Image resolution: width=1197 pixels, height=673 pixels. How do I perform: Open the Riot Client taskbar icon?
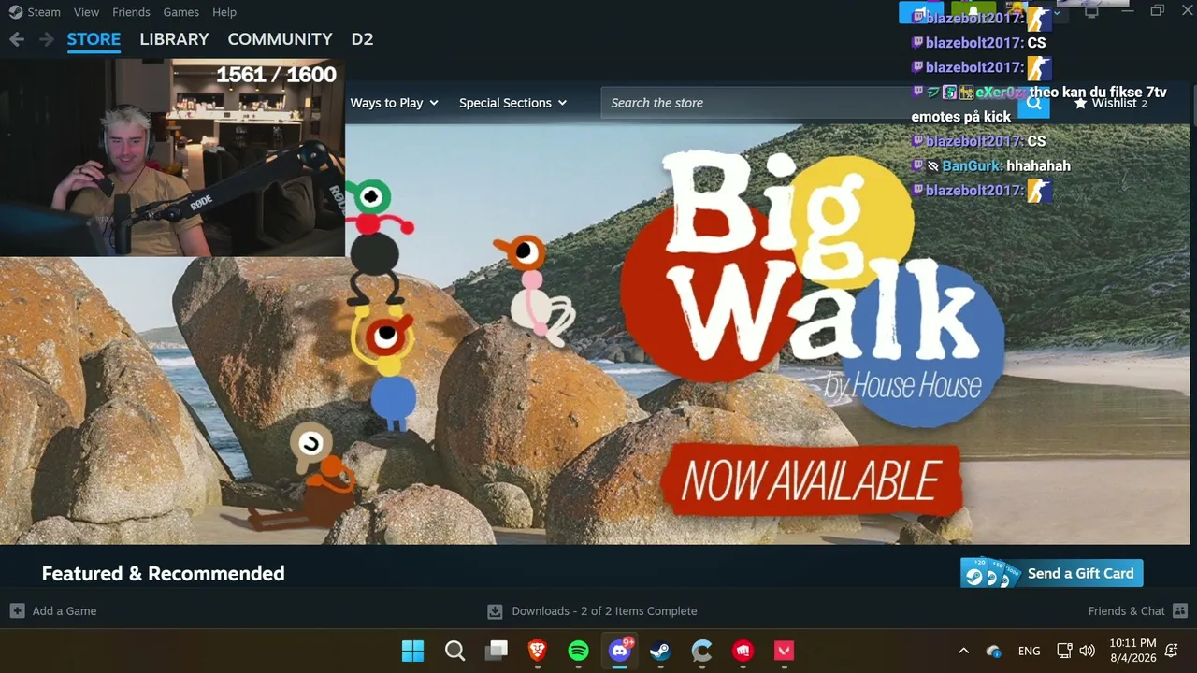743,651
